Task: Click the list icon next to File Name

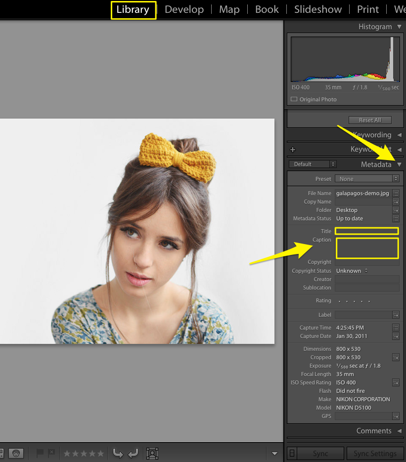Action: [x=396, y=193]
